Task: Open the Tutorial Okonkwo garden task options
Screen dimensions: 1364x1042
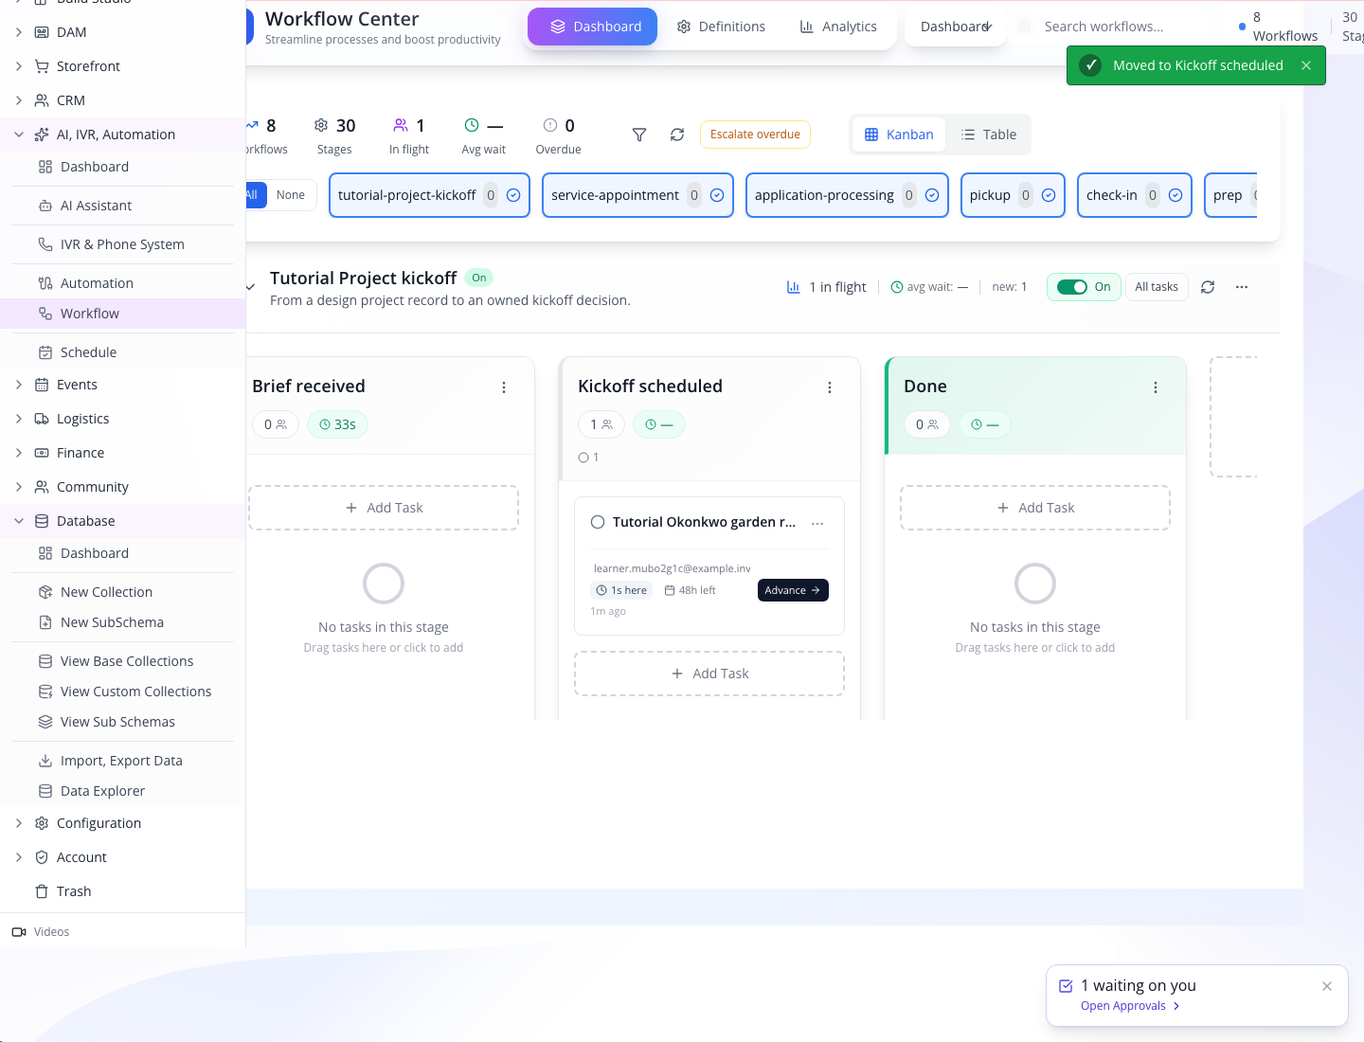Action: (x=817, y=523)
